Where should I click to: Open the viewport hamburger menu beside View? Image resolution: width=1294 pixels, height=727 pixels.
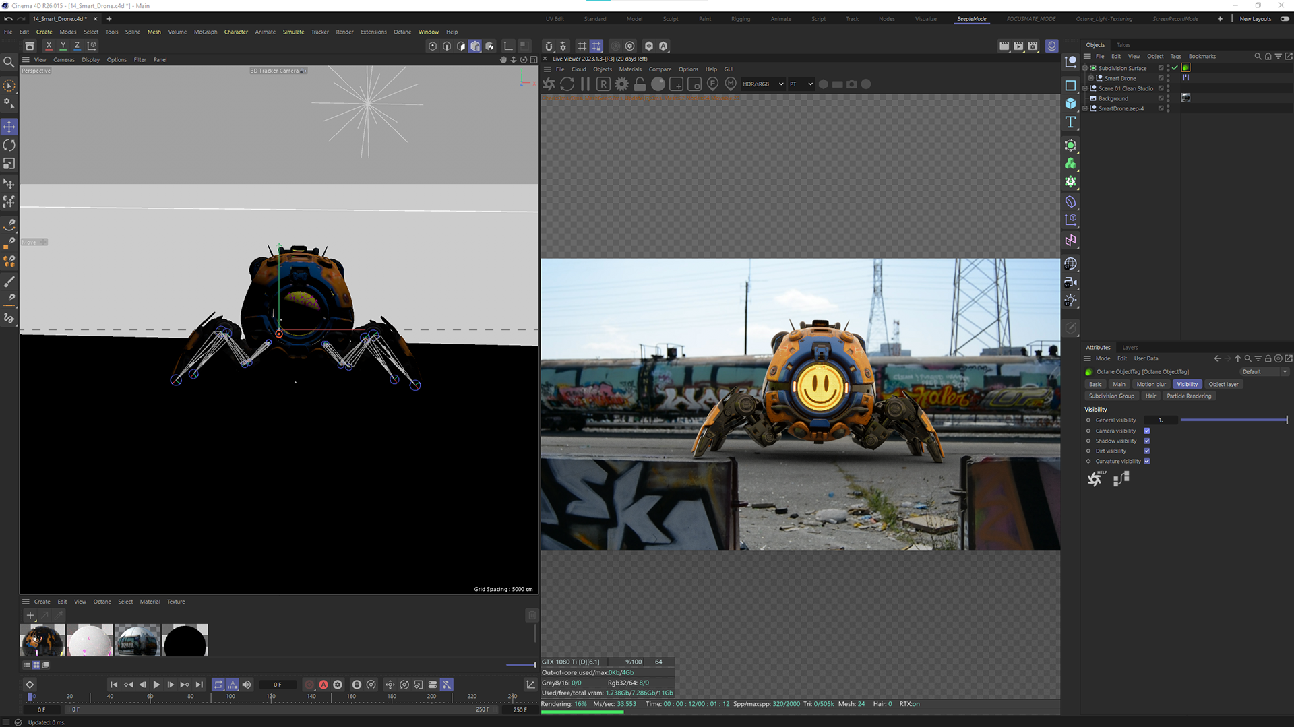tap(26, 60)
